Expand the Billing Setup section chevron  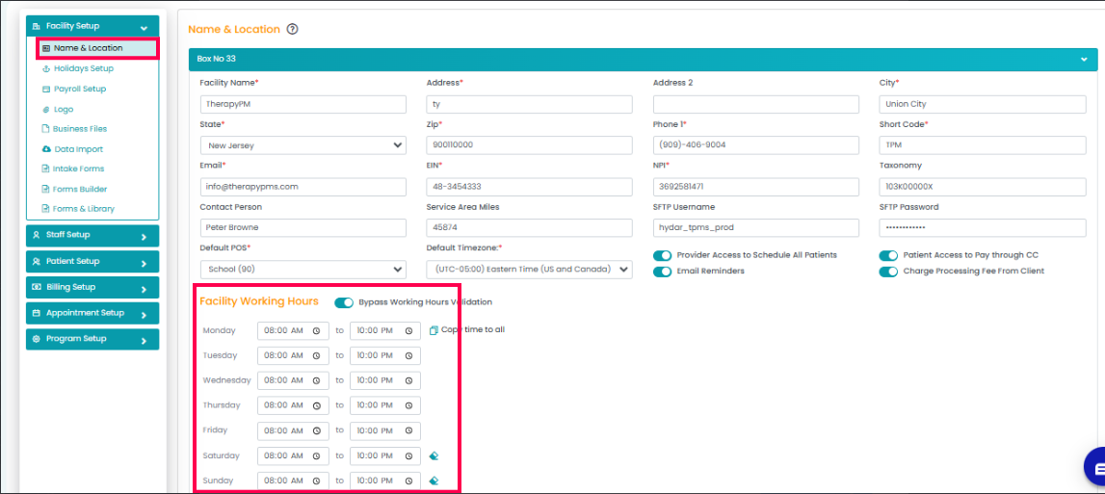pos(144,289)
